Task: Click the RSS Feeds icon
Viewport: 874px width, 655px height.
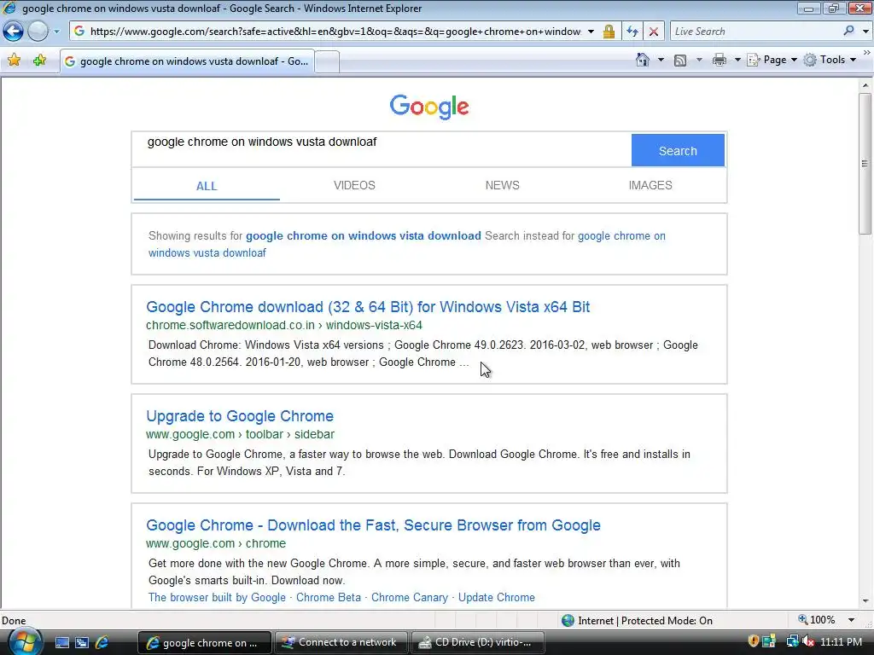Action: (680, 61)
